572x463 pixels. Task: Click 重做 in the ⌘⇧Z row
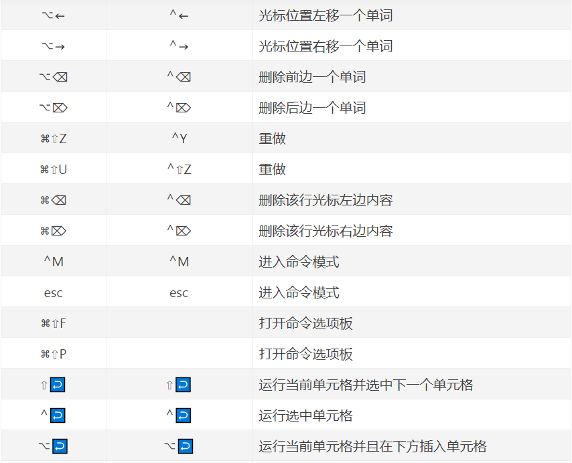[x=272, y=138]
